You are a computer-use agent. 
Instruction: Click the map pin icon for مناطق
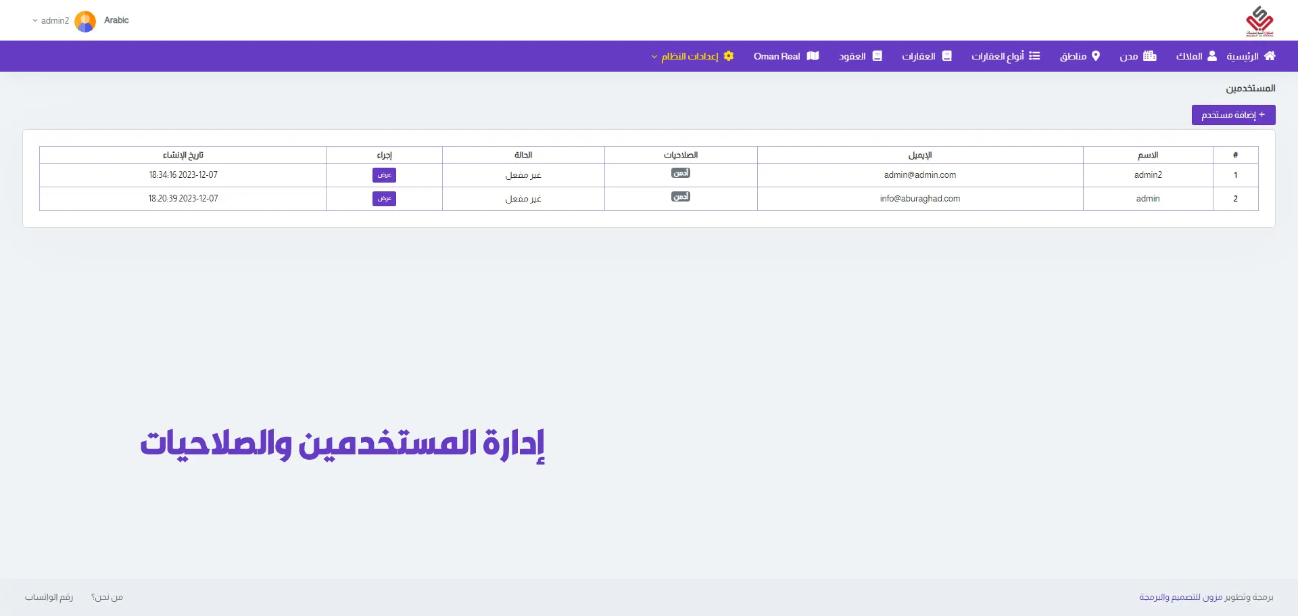tap(1096, 56)
